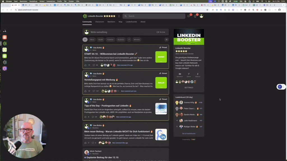
Task: Open Rüdiger Wiehe on the leaderboard
Action: tap(189, 127)
